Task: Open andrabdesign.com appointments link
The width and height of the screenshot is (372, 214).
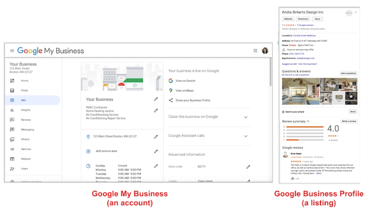Action: point(306,58)
